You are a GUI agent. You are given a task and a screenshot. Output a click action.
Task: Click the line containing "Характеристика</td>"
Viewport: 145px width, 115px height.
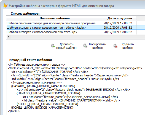[x=70, y=75]
